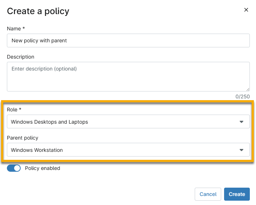Screen dimensions: 256x205
Task: Click the Parent policy field label
Action: click(x=22, y=137)
